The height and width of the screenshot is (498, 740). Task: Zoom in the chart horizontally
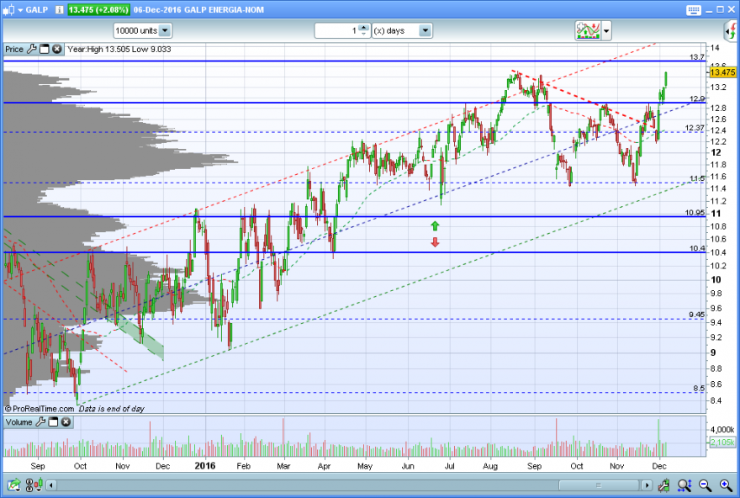726,485
